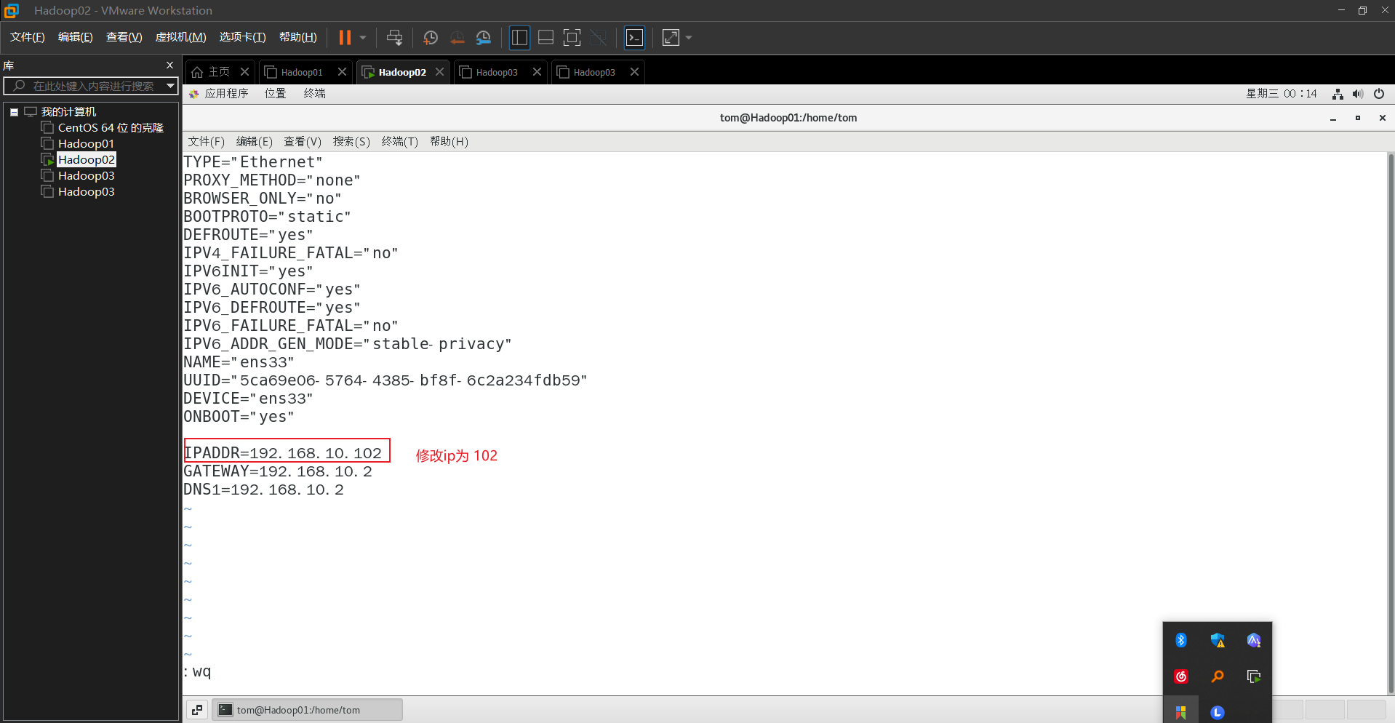Open the guest 位置 menu
This screenshot has height=723, width=1395.
(275, 94)
